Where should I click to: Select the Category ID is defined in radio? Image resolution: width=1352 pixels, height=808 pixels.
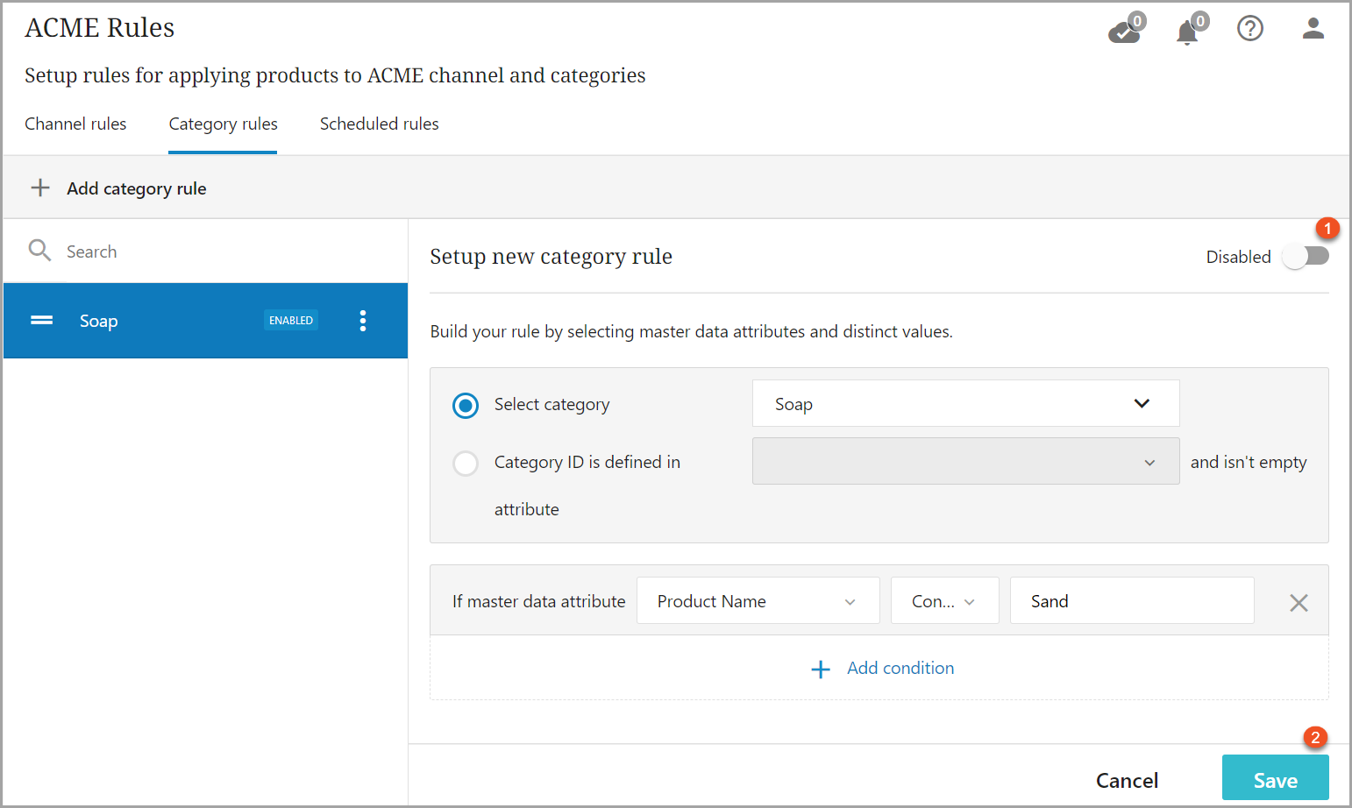point(466,463)
